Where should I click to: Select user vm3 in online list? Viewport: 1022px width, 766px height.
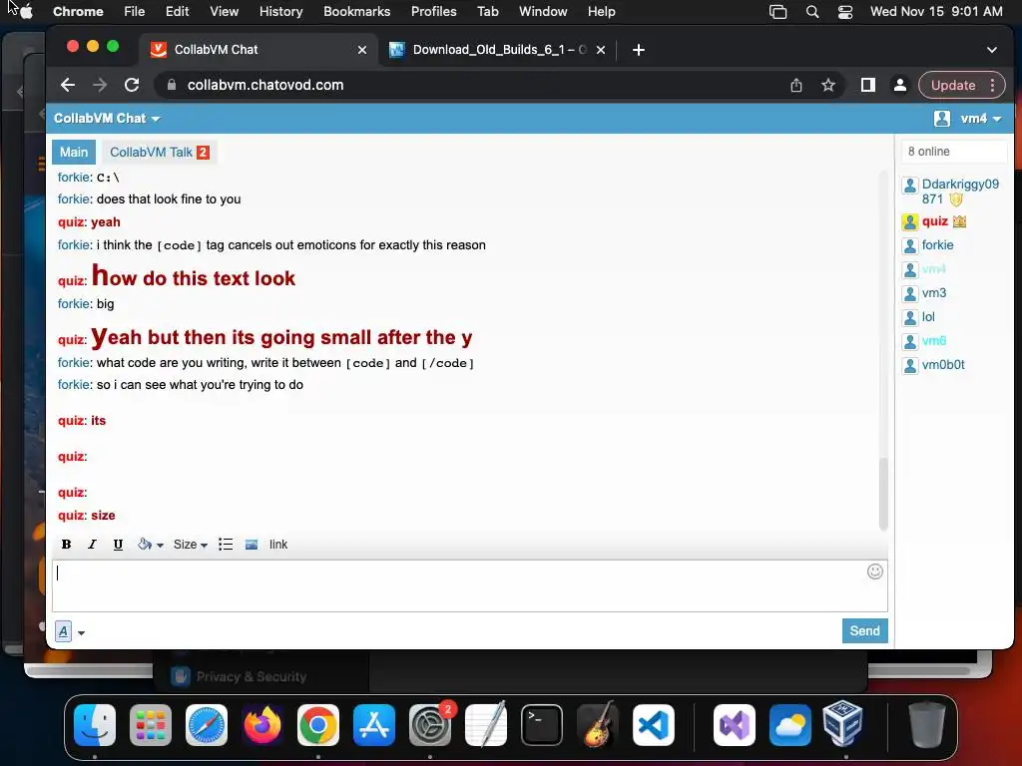pos(934,293)
